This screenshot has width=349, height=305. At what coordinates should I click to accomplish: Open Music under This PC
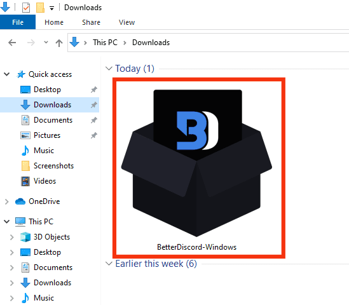click(x=44, y=298)
